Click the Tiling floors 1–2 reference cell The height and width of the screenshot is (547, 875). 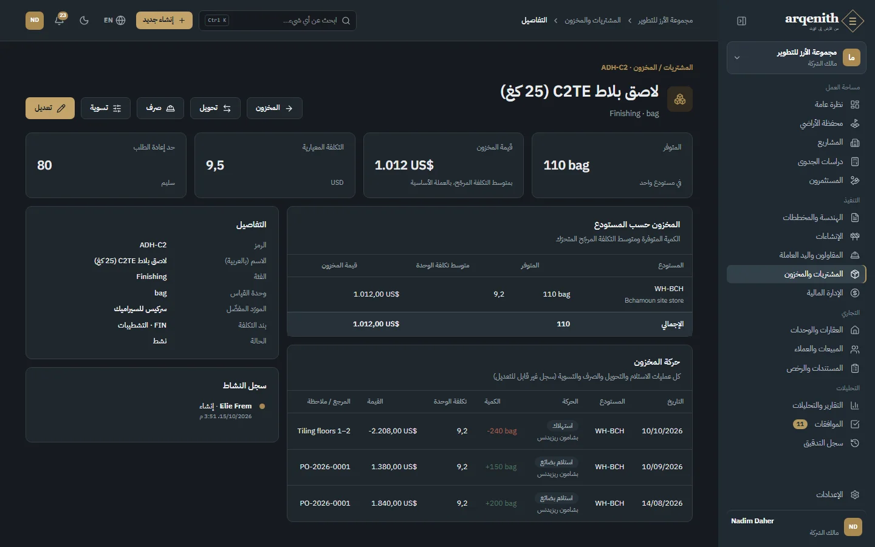(x=324, y=431)
